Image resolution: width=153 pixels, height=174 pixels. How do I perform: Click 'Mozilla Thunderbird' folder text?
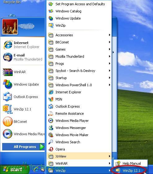70,56
